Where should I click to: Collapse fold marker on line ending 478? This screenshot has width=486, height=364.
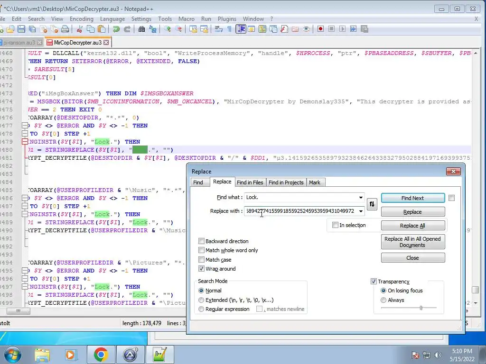pyautogui.click(x=25, y=134)
